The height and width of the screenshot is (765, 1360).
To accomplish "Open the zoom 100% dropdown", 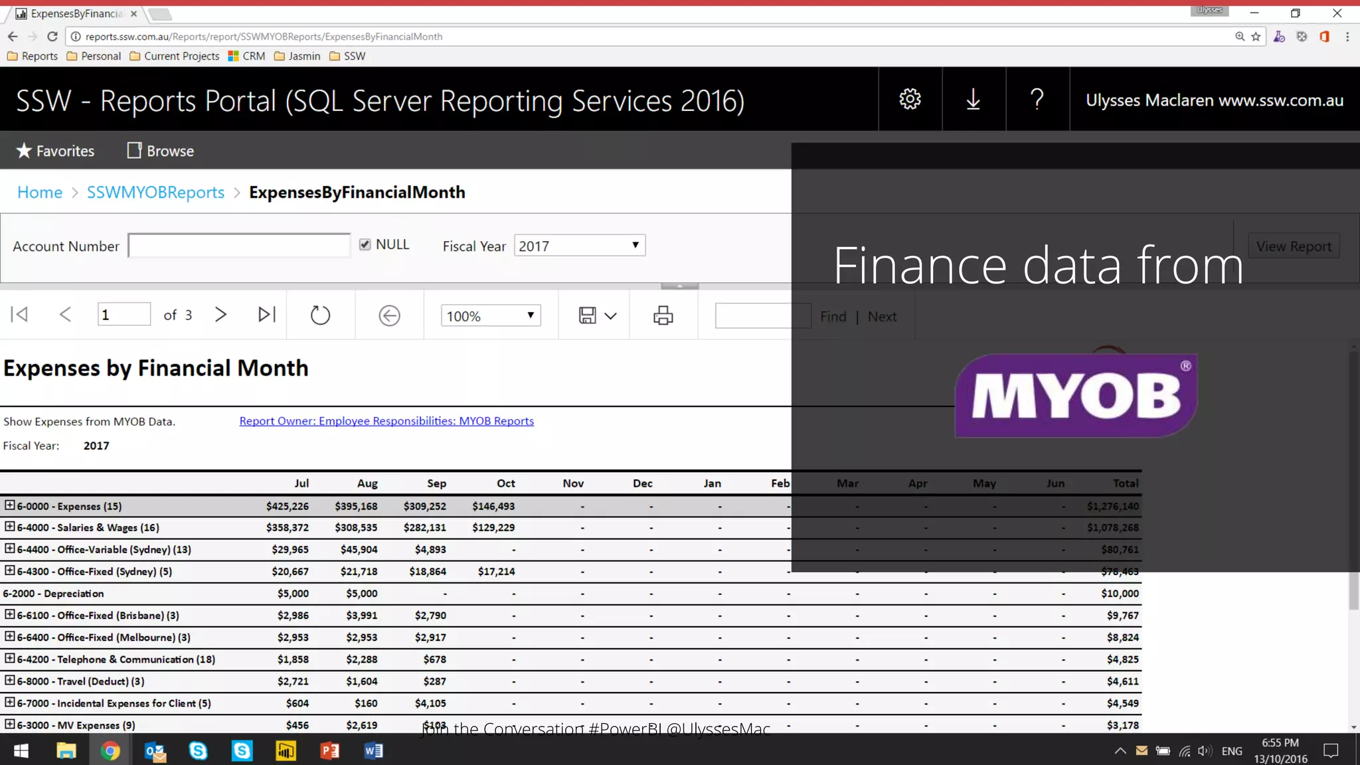I will 491,316.
